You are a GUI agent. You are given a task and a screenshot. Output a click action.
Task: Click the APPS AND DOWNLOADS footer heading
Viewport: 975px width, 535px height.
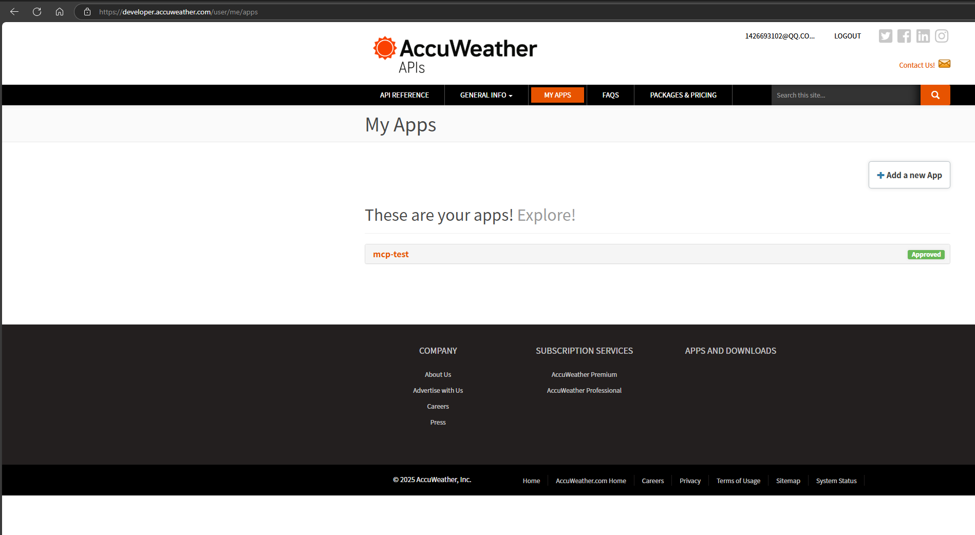coord(730,351)
